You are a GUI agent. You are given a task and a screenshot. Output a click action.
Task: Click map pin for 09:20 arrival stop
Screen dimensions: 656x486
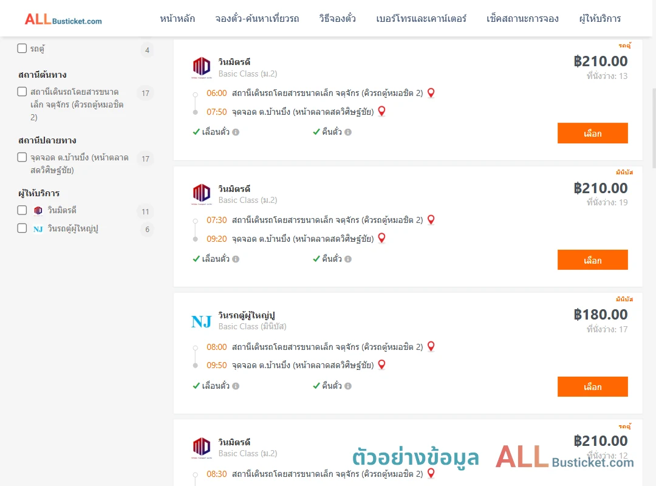381,238
